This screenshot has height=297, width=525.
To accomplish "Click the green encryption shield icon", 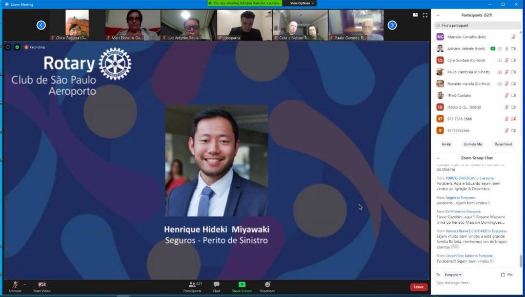I will click(x=17, y=47).
